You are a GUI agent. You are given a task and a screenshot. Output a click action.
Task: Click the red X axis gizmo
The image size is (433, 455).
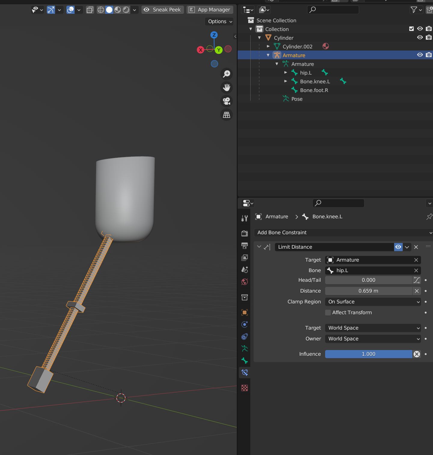coord(200,50)
